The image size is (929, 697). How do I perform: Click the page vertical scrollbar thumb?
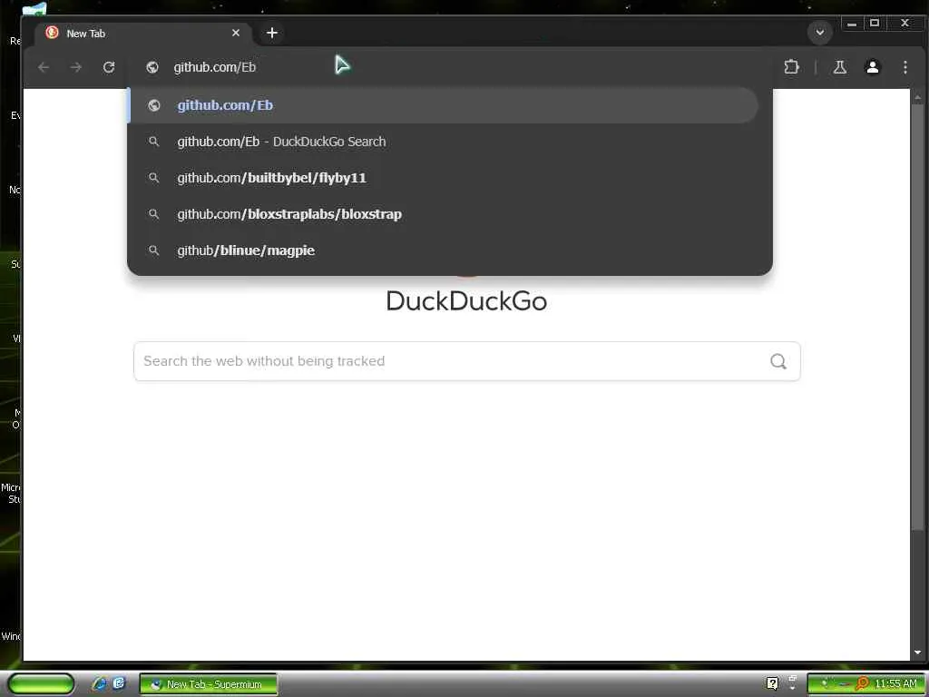(x=918, y=316)
